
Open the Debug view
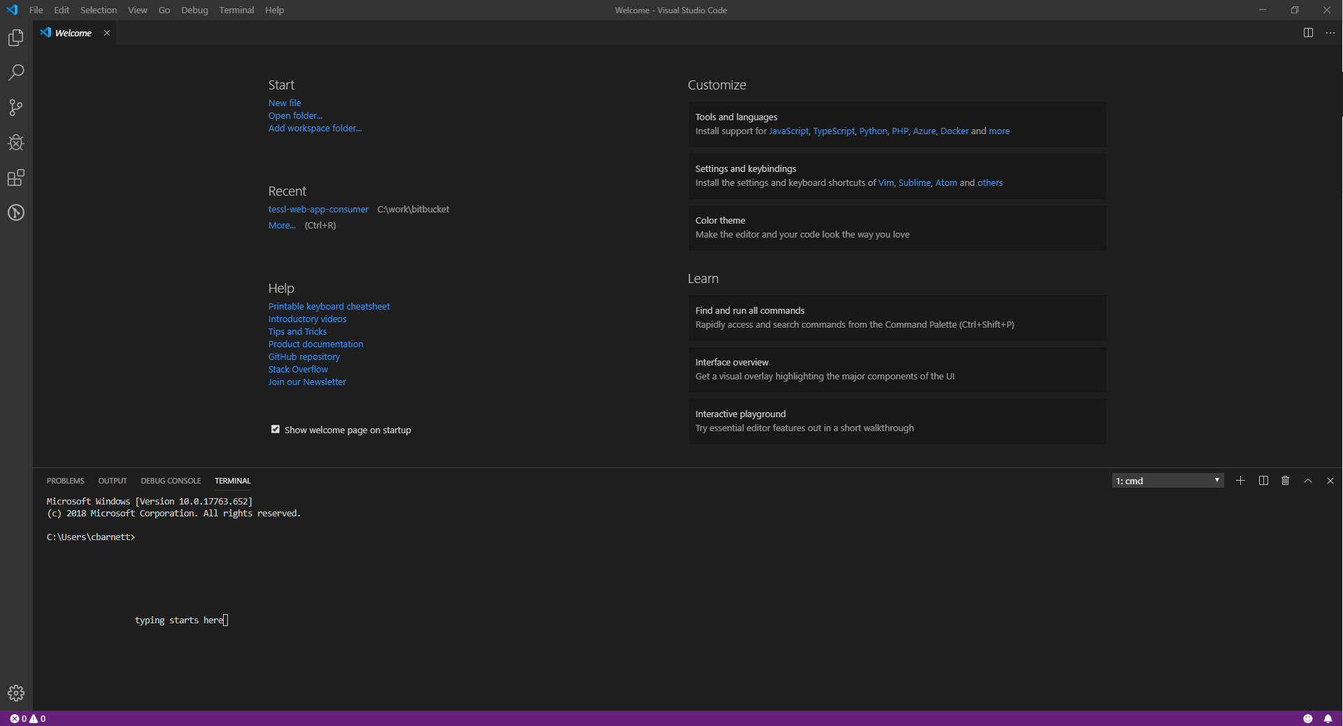(x=15, y=143)
